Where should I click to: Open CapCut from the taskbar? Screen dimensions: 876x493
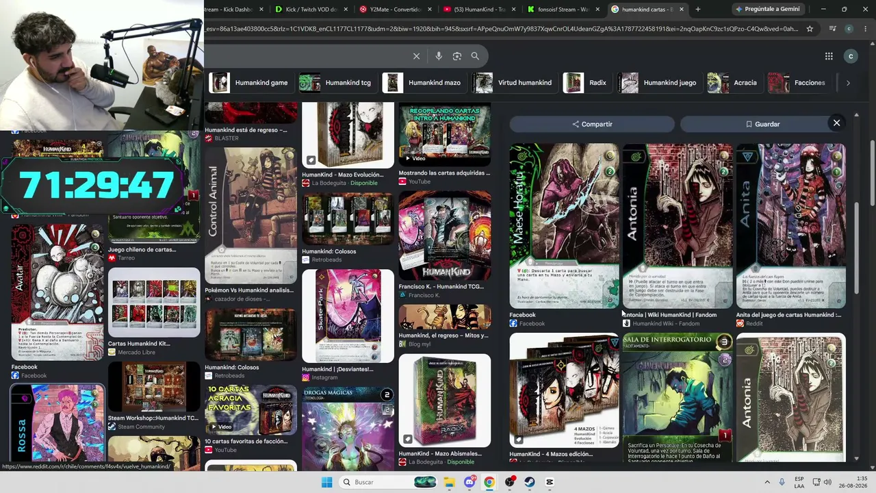549,482
